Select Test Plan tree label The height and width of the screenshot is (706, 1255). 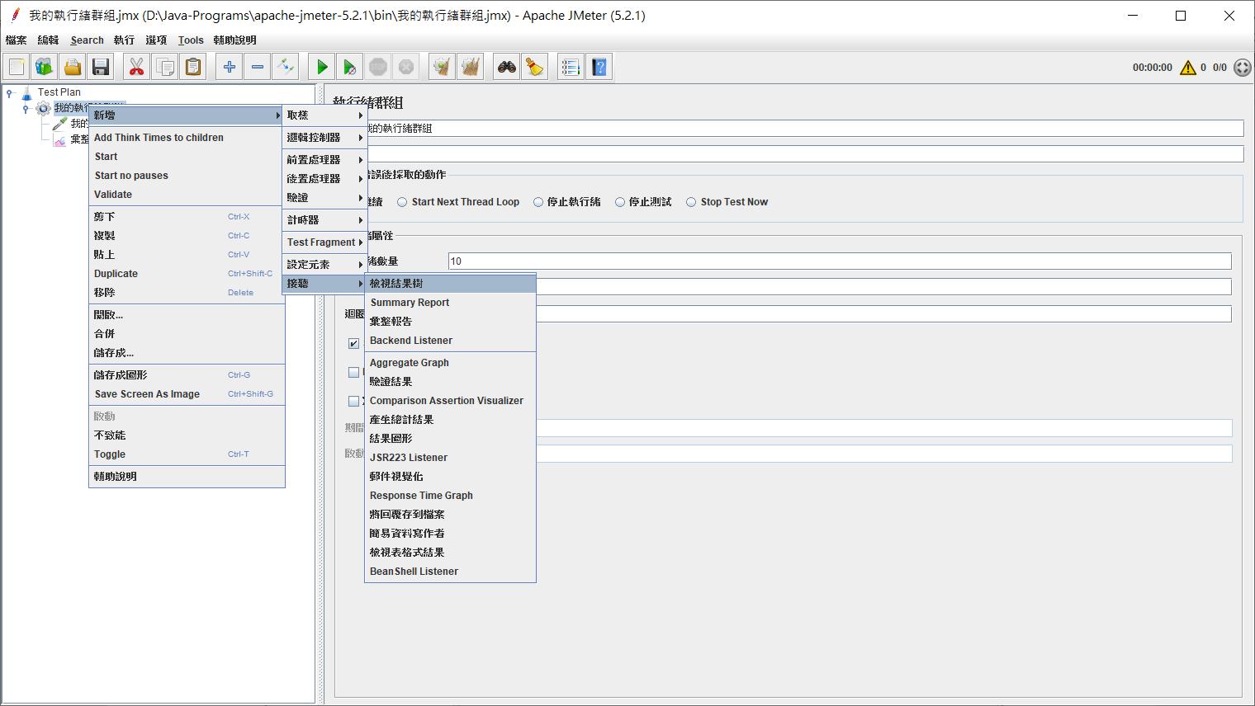pyautogui.click(x=59, y=92)
